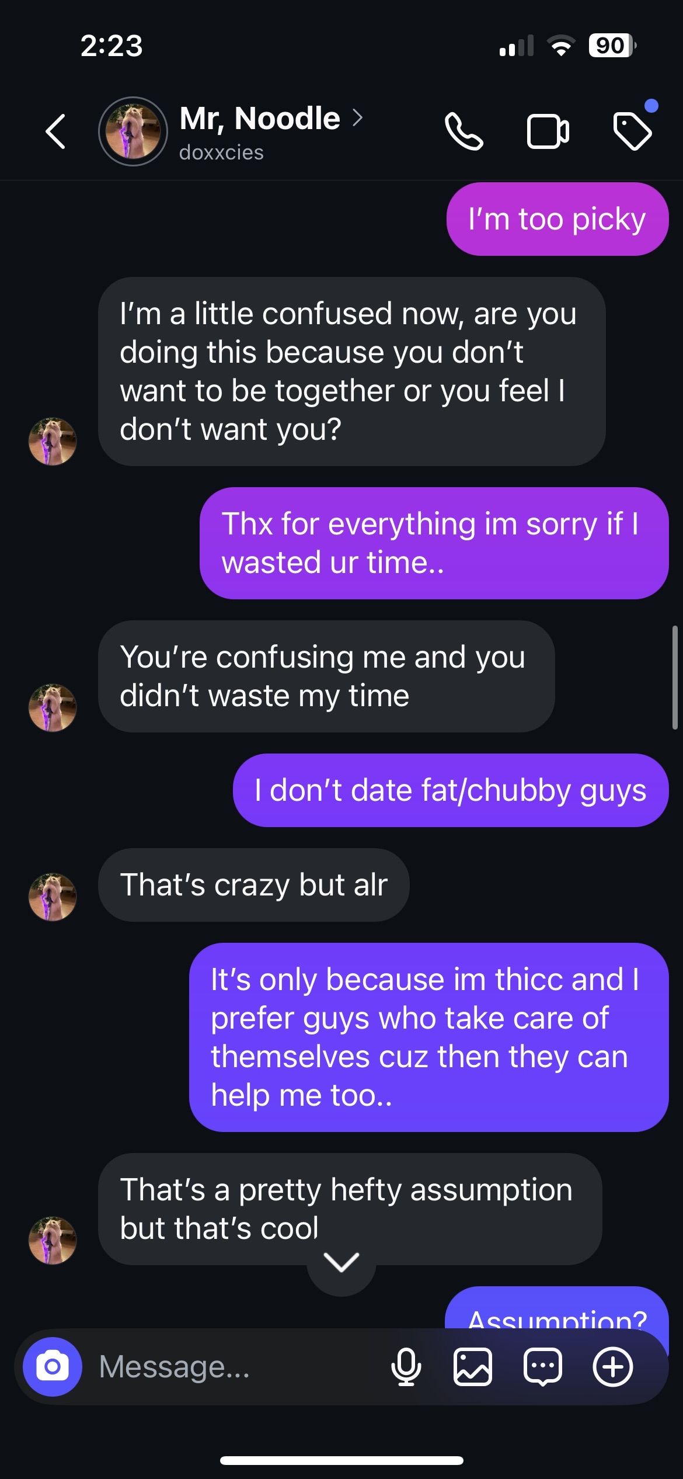The height and width of the screenshot is (1479, 683).
Task: Tap the avatar beside "That's crazy but alr"
Action: (x=53, y=897)
